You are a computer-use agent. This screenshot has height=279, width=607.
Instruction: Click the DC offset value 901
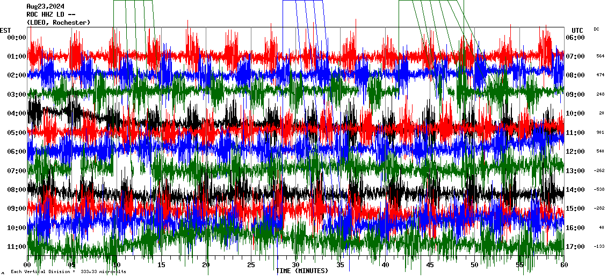[x=600, y=133]
